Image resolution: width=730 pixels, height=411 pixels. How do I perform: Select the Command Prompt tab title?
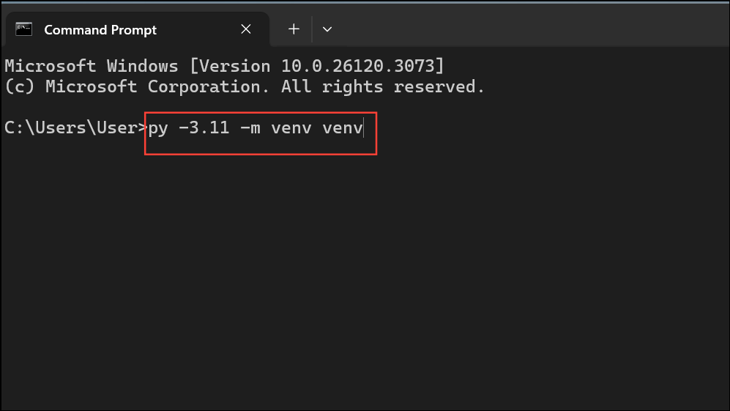[x=100, y=30]
